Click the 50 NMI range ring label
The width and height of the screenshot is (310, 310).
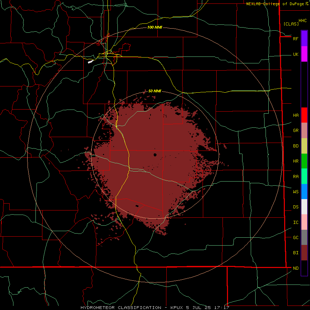click(x=155, y=91)
